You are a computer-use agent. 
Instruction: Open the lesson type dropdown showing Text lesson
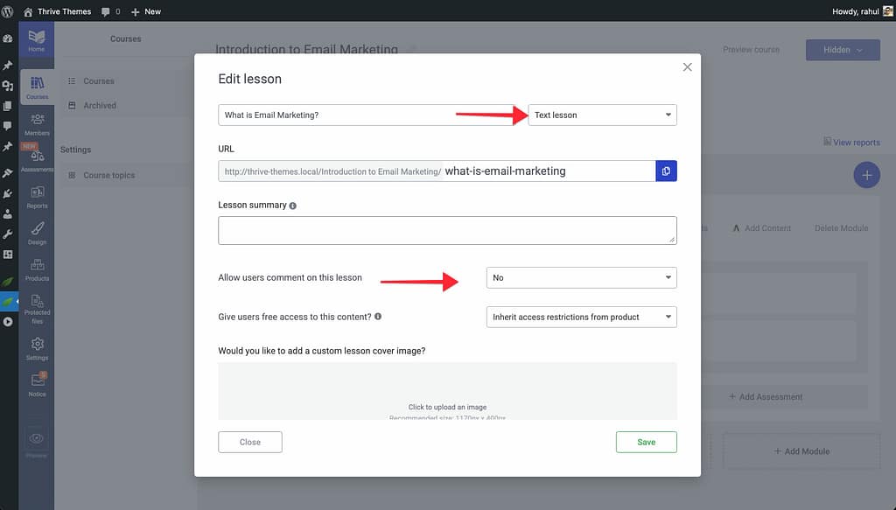point(602,115)
